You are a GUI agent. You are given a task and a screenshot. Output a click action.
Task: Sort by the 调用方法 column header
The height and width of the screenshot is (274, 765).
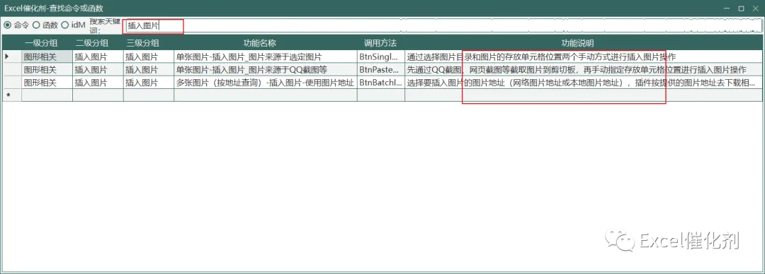tap(380, 43)
